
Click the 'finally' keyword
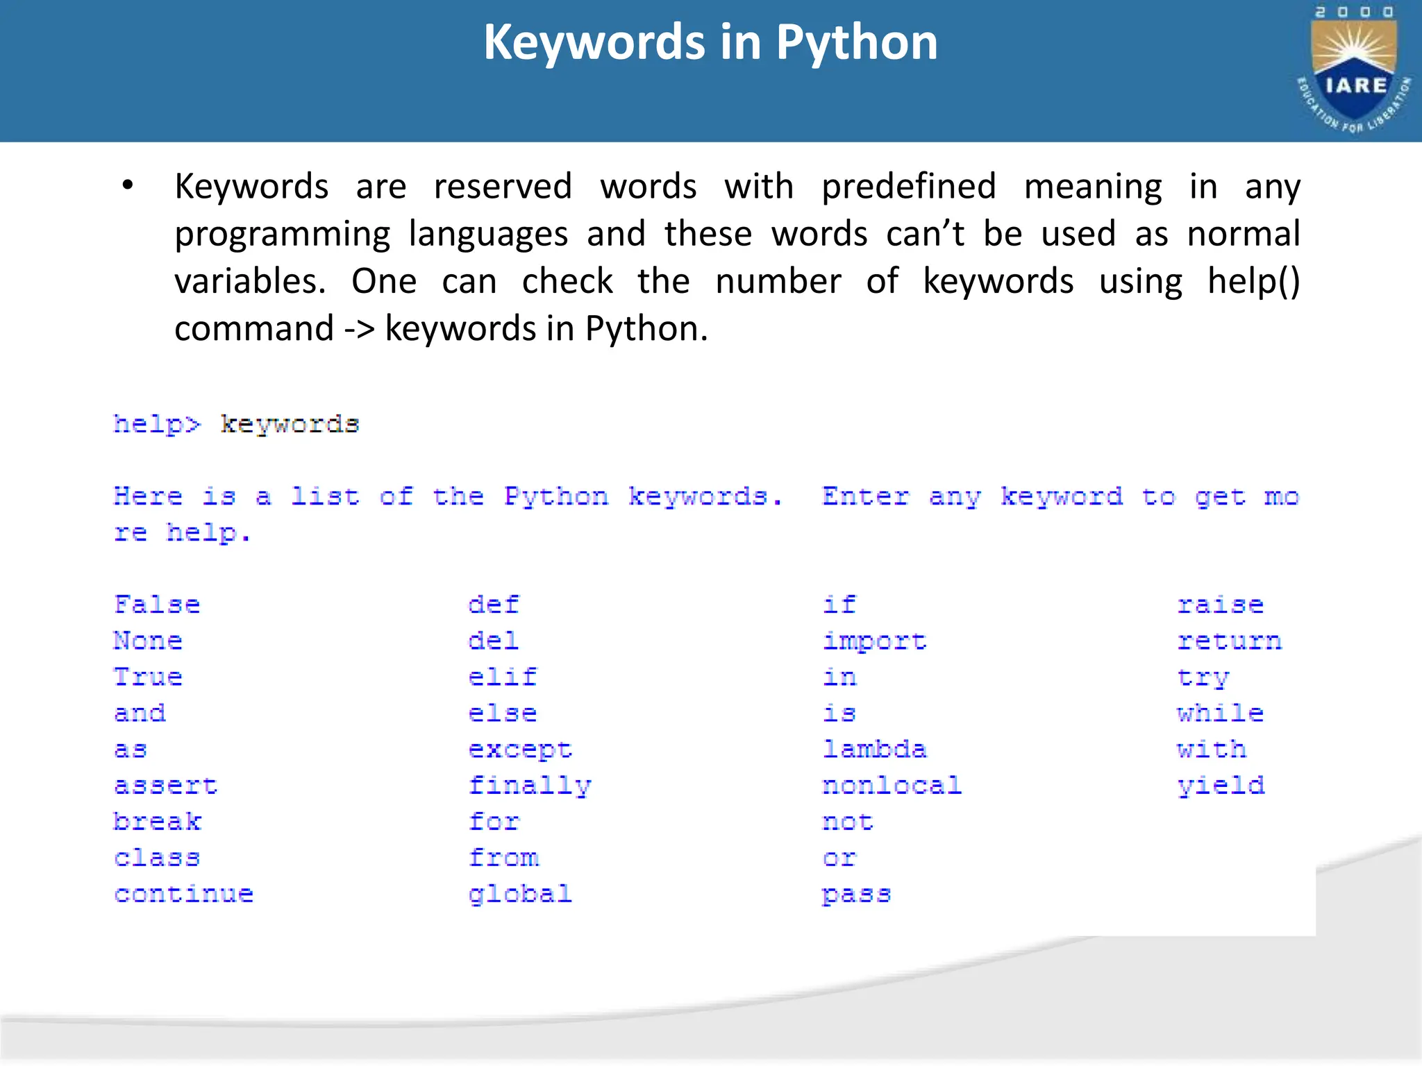coord(529,786)
